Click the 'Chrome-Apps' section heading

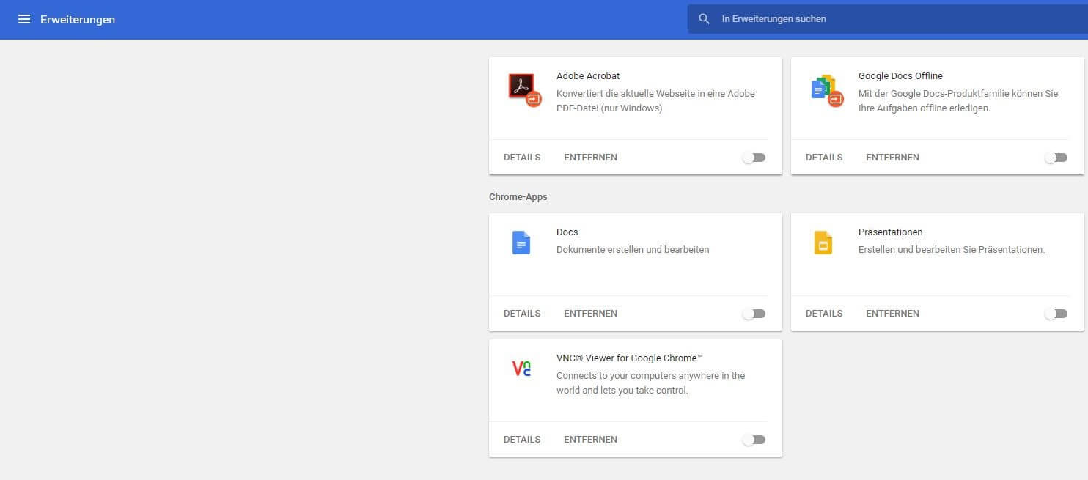(x=518, y=197)
